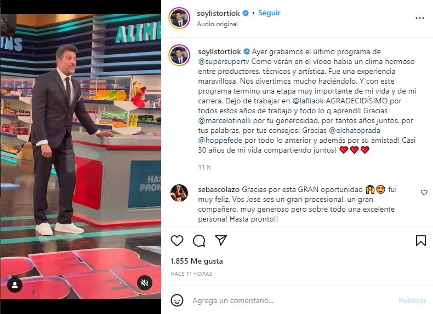Viewport: 433px width, 314px height.
Task: Open the @marcelotinelli mention link
Action: pos(224,120)
